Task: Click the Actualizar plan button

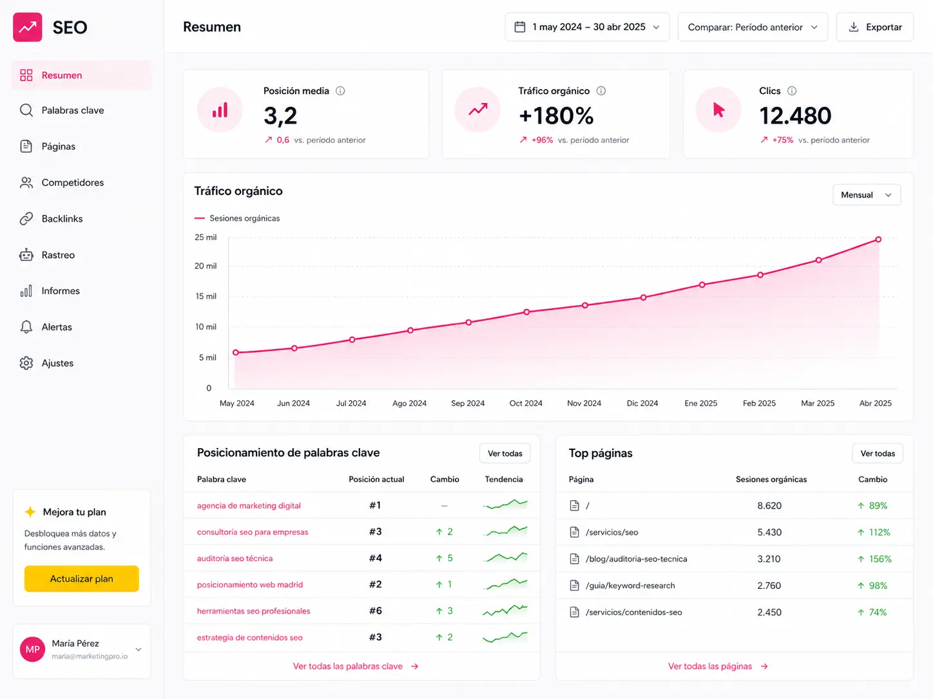Action: (82, 579)
